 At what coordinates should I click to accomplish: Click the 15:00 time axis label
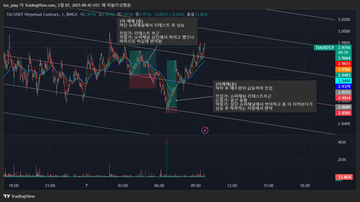click(269, 185)
